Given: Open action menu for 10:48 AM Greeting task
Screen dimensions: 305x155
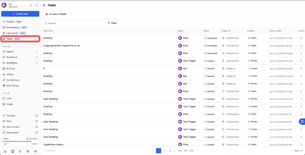Looking at the screenshot, I should pos(301,53).
